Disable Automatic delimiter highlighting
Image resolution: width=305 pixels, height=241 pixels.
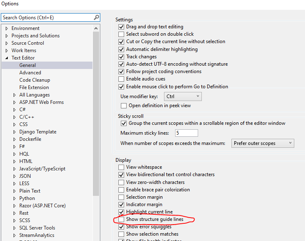pyautogui.click(x=121, y=49)
